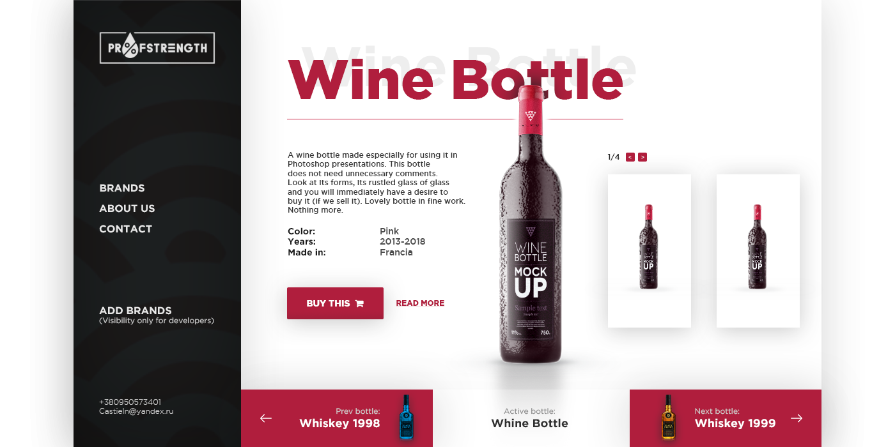Advance gallery with small next arrow
Viewport: 895px width, 447px height.
tap(642, 157)
